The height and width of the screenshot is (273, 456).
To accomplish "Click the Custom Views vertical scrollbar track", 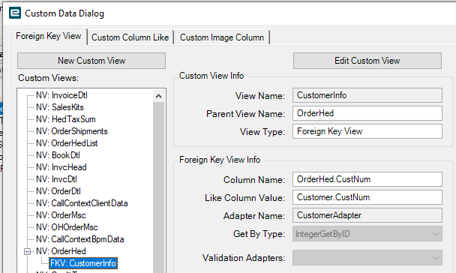I will pyautogui.click(x=158, y=187).
